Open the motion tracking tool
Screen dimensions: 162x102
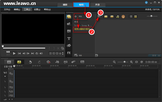coord(73,62)
